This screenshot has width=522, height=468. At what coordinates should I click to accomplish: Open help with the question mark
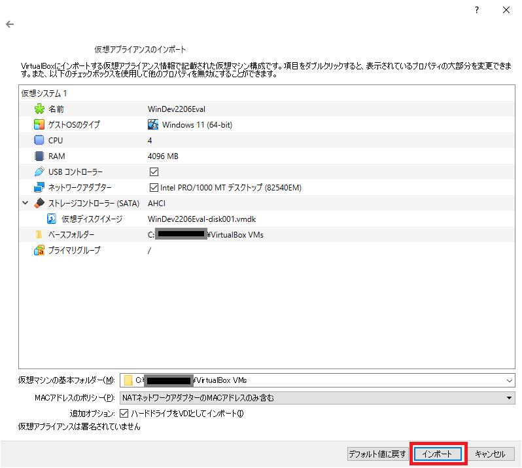point(477,10)
